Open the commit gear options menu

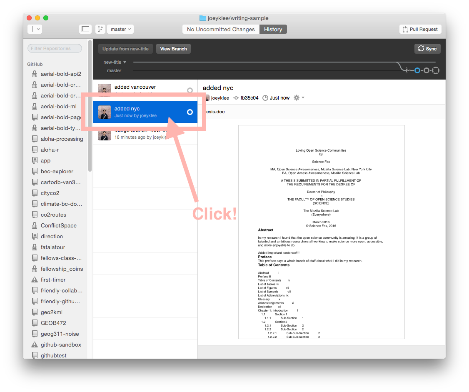(x=299, y=98)
